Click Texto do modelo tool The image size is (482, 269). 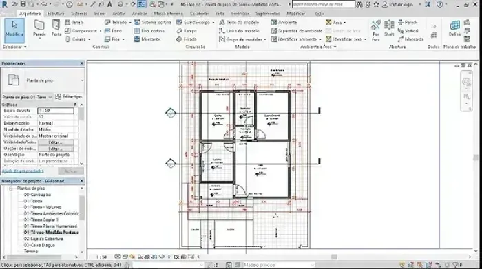coord(239,23)
